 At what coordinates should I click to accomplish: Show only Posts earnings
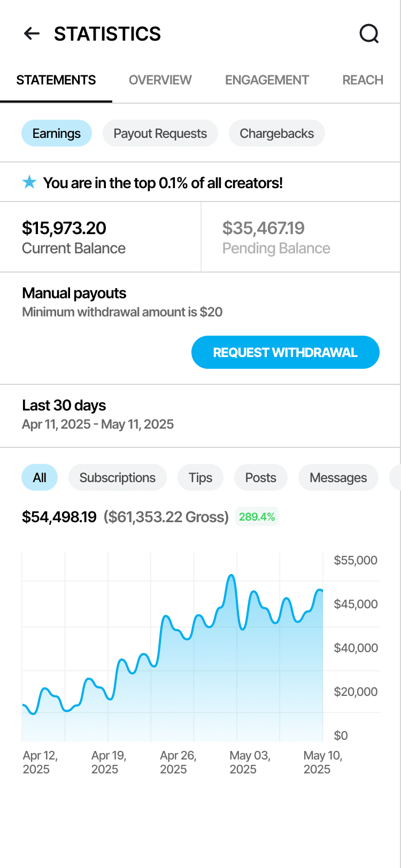pos(261,478)
